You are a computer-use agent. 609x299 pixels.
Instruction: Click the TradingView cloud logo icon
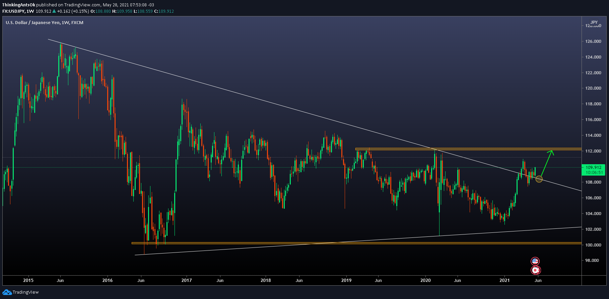tap(7, 292)
